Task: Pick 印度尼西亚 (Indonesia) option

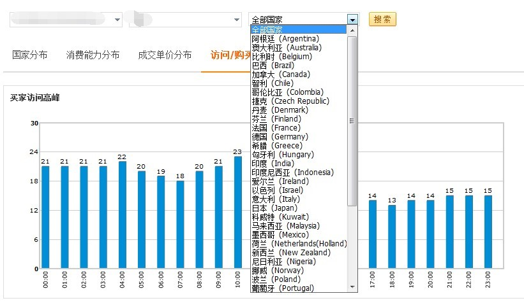Action: tap(299, 173)
